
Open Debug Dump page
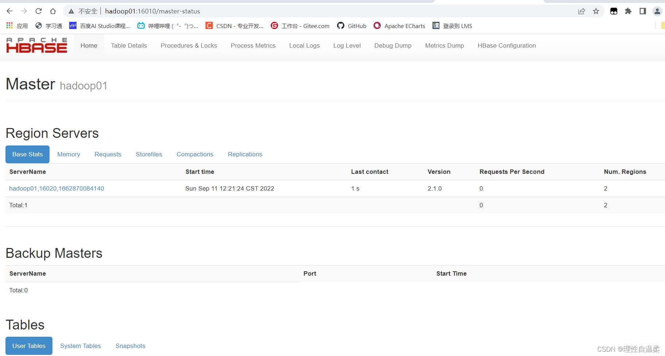[x=393, y=45]
